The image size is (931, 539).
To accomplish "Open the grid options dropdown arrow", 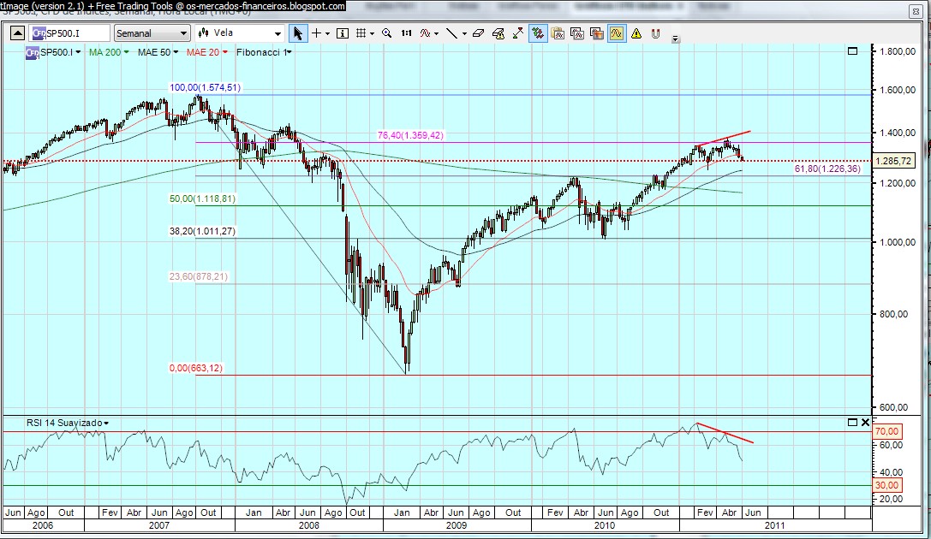I will coord(373,34).
